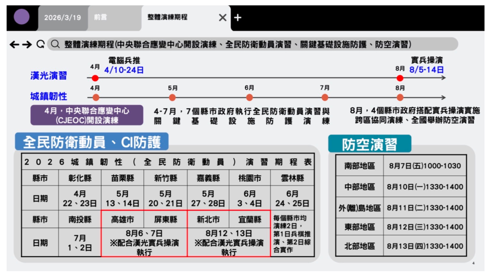
Task: Click the 5月 marker on 城鎮韌性 timeline
Action: [172, 98]
